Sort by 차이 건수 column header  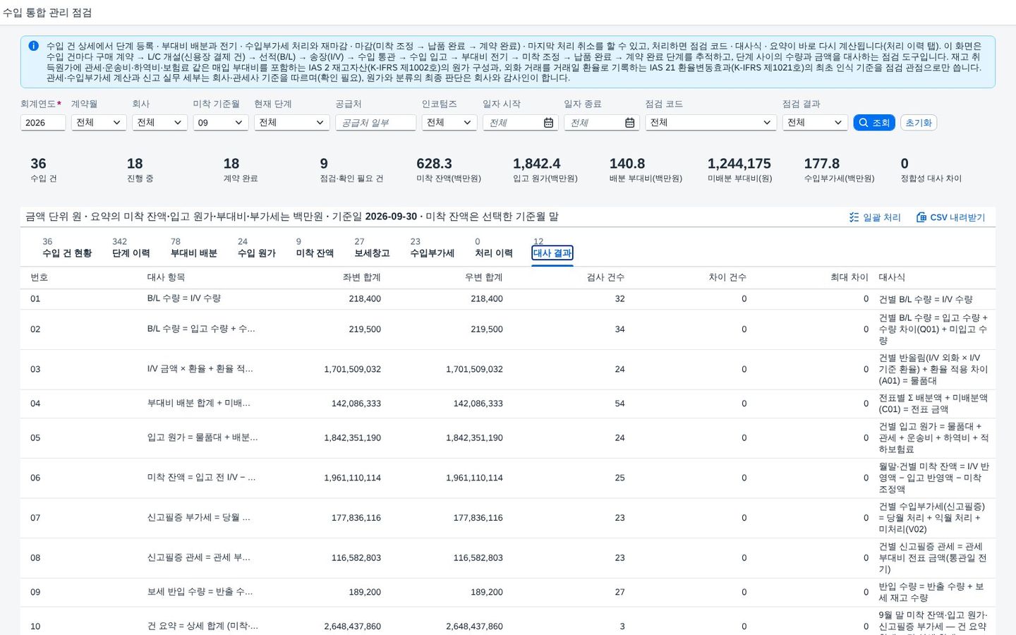727,277
